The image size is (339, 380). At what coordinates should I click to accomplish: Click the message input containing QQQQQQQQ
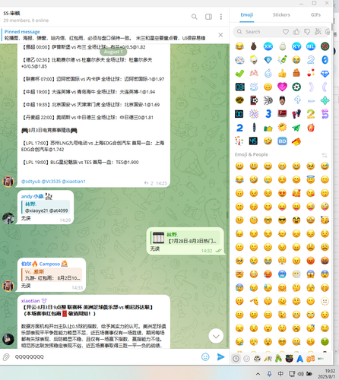point(105,357)
